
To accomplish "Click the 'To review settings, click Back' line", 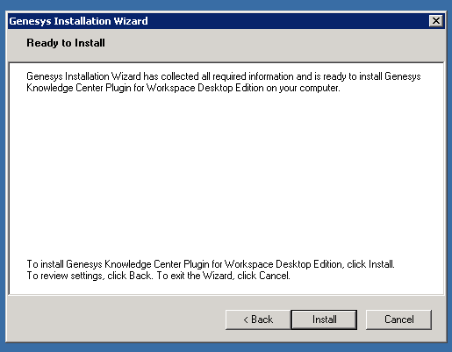I will tap(158, 276).
